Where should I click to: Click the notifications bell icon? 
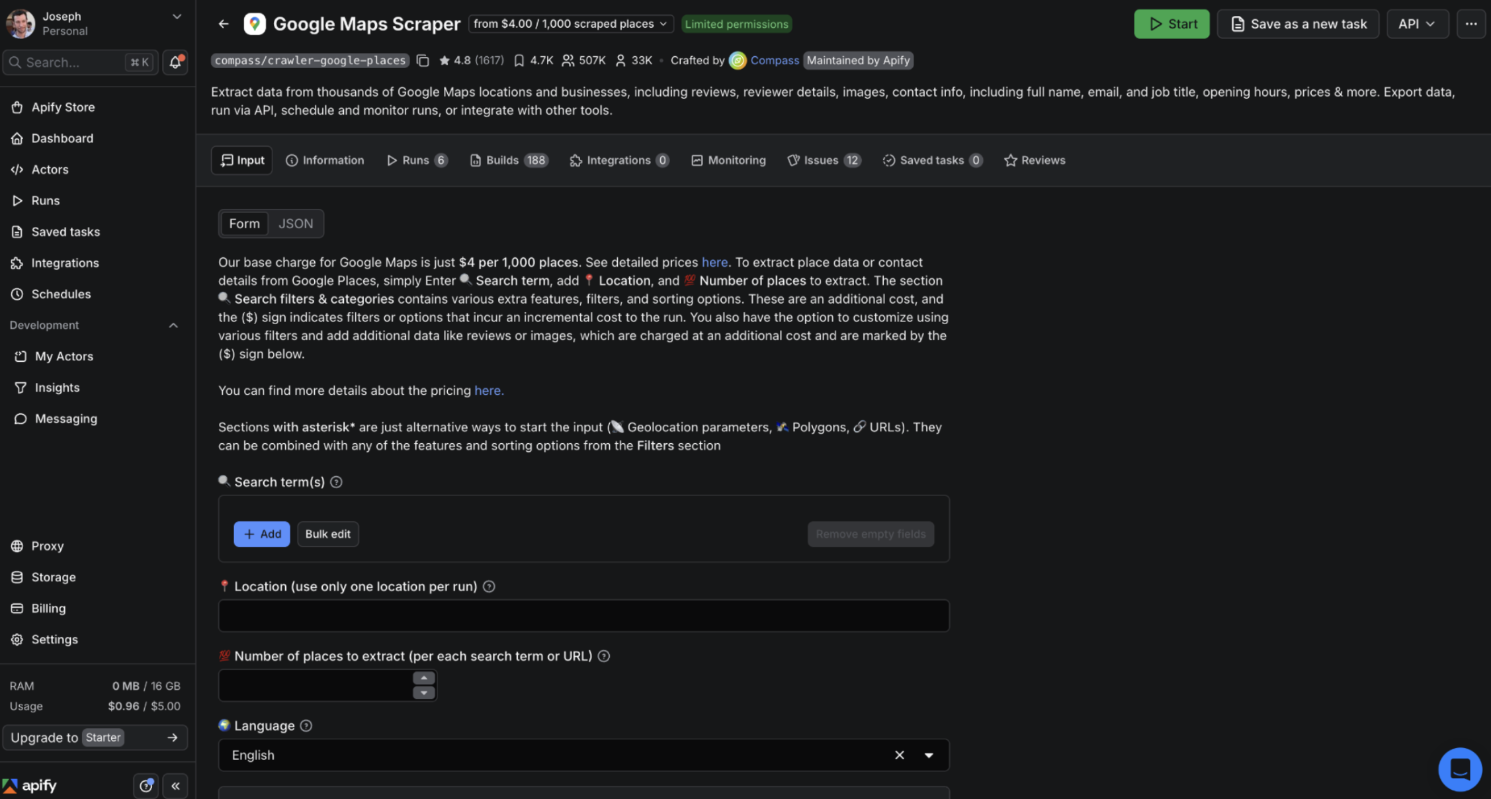coord(175,62)
